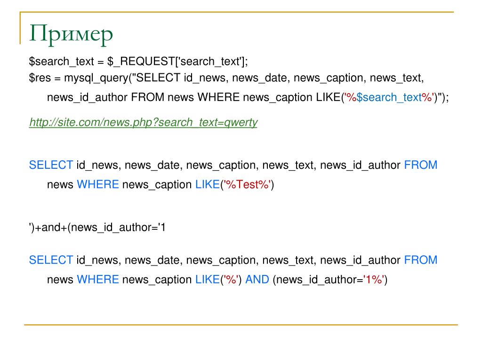Click the slide title "Пример"

point(71,35)
